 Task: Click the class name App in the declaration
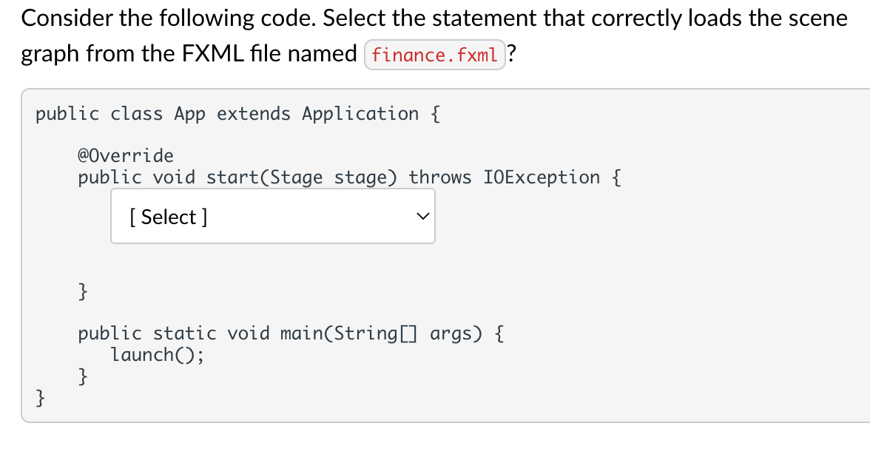point(189,115)
